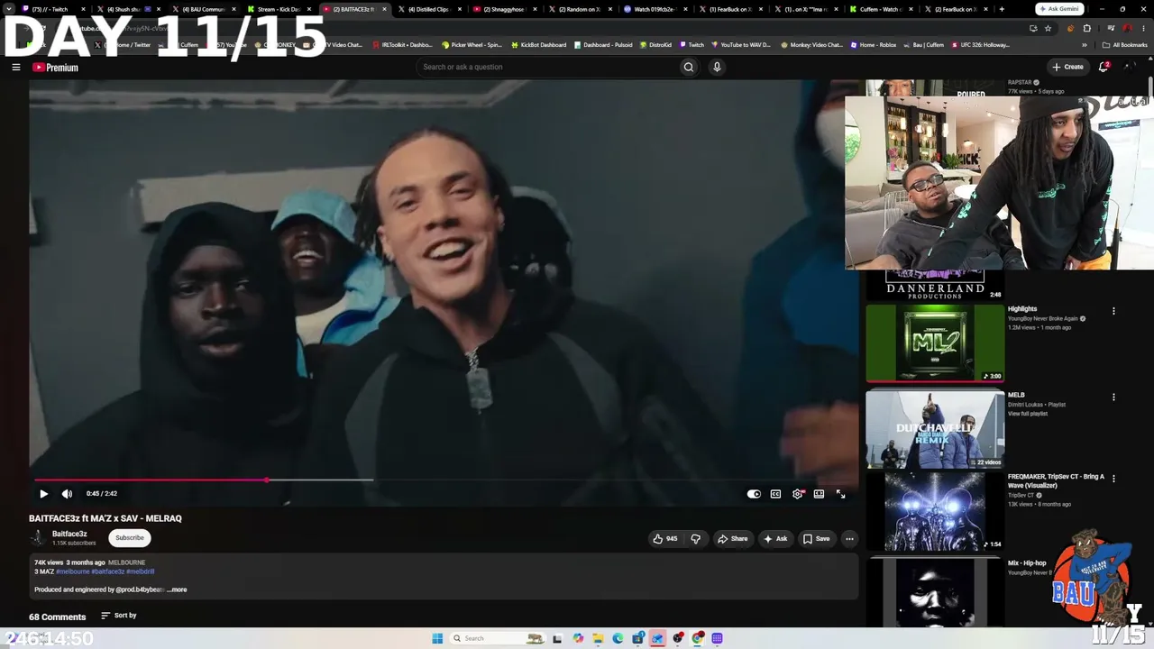The height and width of the screenshot is (649, 1154).
Task: Like the video showing 945 likes
Action: click(x=664, y=539)
